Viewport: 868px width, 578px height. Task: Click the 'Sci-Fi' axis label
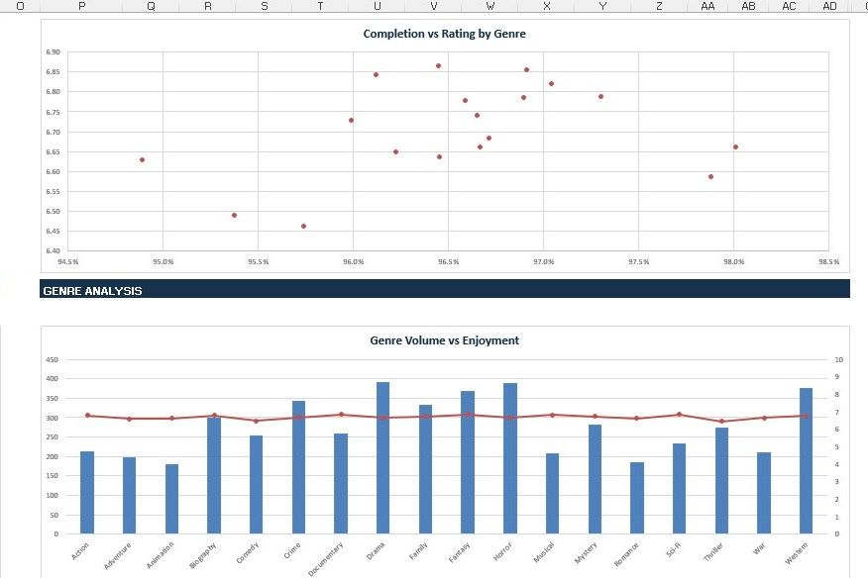[673, 549]
